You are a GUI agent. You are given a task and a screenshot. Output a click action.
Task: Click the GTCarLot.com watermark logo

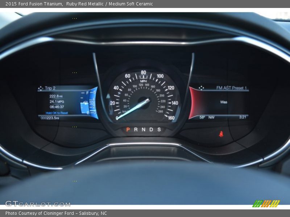[x=38, y=204]
